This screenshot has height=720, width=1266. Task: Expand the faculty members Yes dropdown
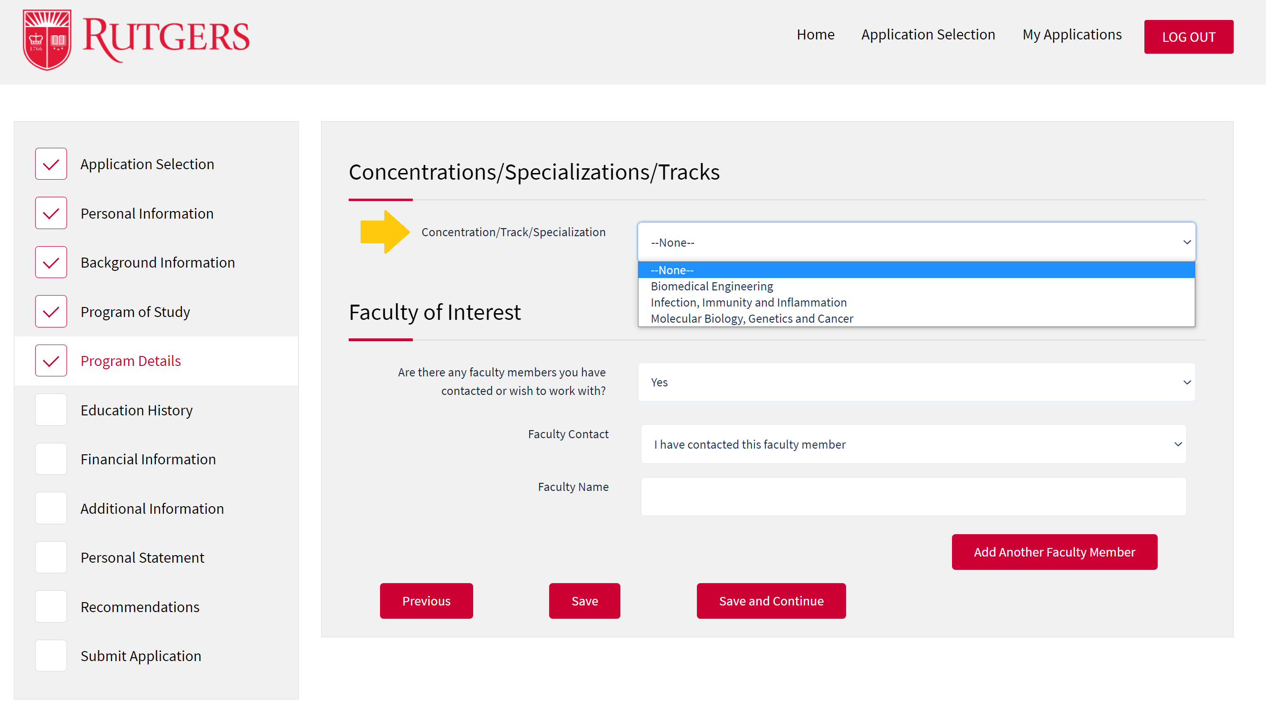point(916,382)
